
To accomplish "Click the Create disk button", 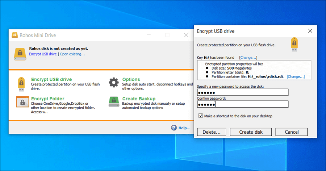I will (251, 132).
